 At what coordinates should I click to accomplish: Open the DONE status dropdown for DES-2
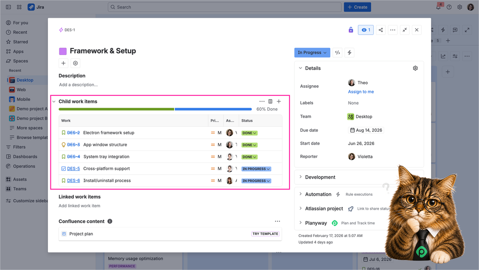249,133
